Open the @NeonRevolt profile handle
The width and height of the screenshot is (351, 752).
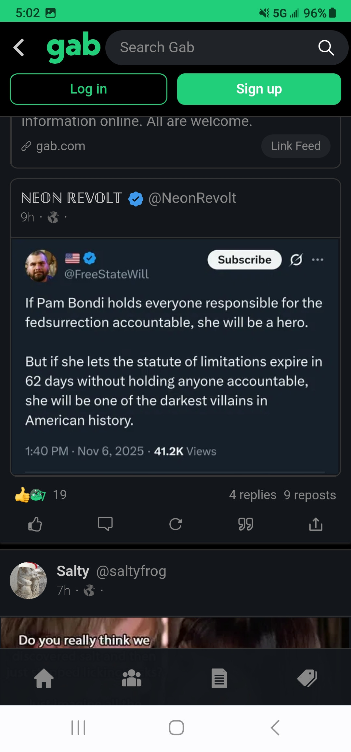pos(192,198)
